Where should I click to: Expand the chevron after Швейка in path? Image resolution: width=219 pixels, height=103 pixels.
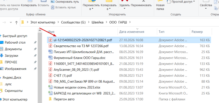coord(107,22)
